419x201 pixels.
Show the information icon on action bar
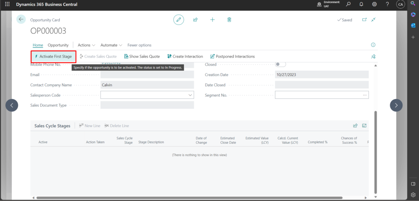click(373, 45)
